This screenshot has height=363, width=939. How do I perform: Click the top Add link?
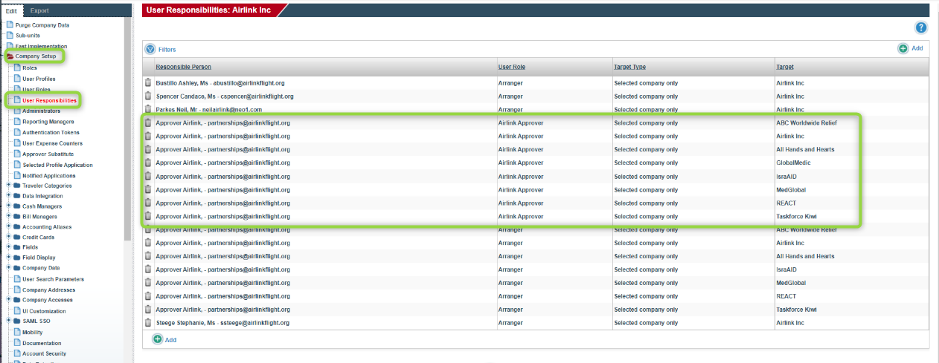tap(917, 48)
